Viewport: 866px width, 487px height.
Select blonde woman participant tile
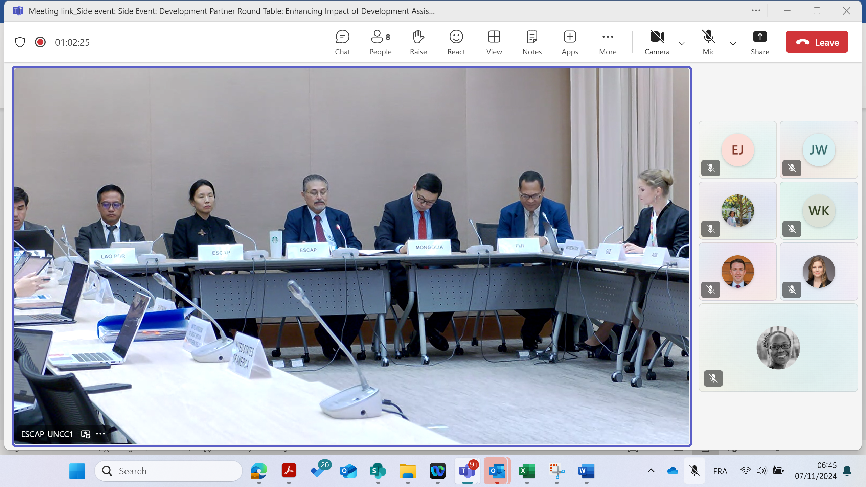[819, 272]
